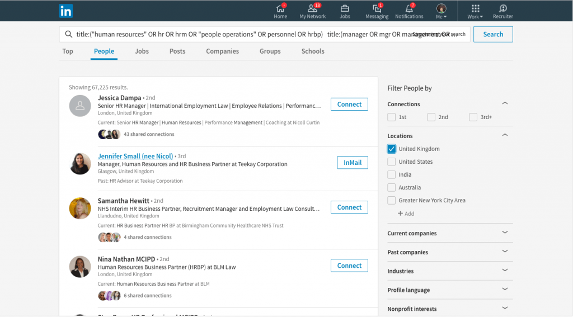Click the LinkedIn logo icon

[66, 11]
